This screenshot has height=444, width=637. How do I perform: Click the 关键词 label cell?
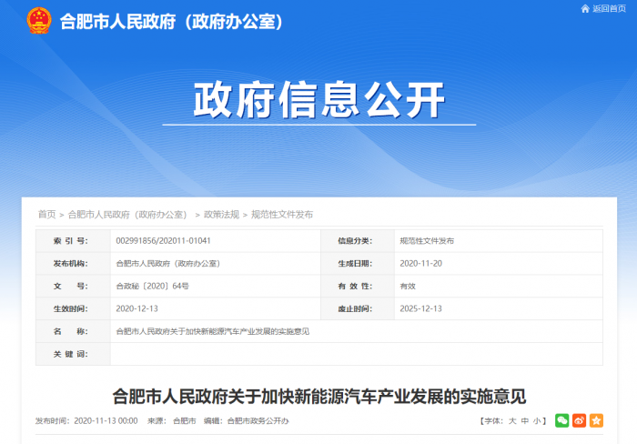pyautogui.click(x=73, y=354)
